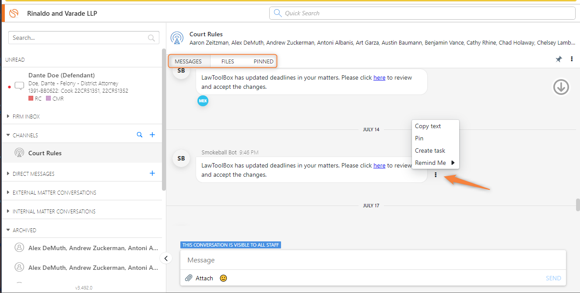Open the Dante Doe (Defendant) conversation
This screenshot has height=293, width=580.
(x=81, y=87)
